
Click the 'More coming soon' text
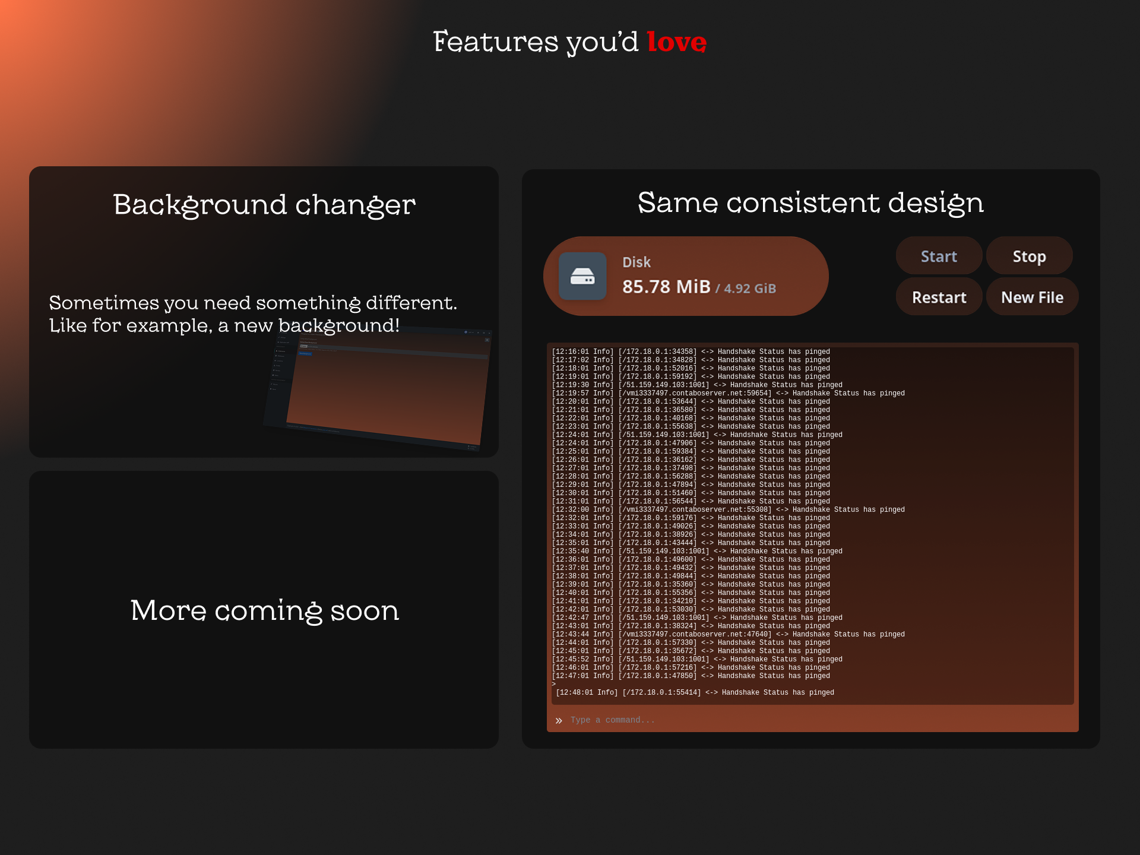(x=264, y=610)
